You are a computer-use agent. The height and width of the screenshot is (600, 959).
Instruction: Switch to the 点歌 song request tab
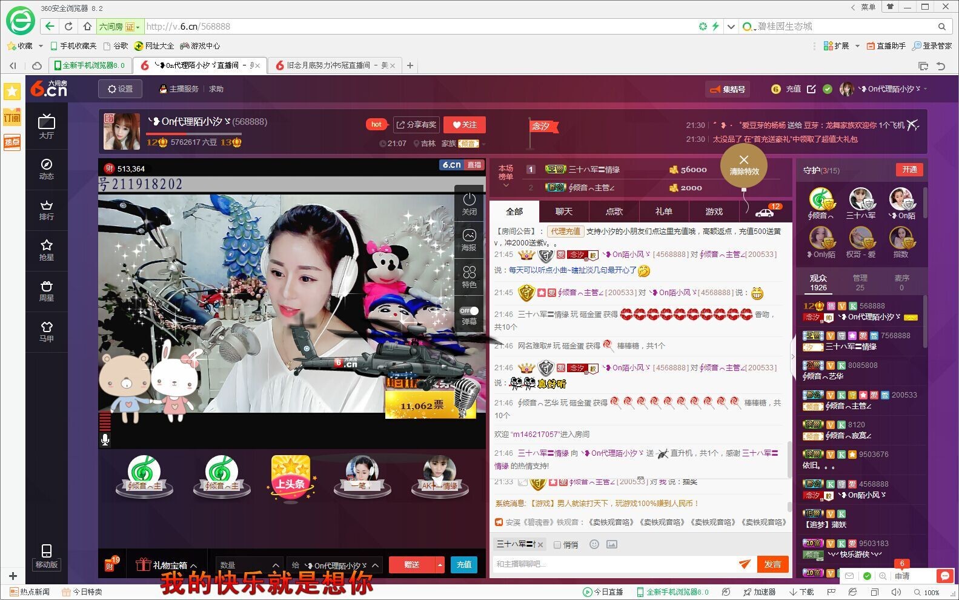[614, 212]
